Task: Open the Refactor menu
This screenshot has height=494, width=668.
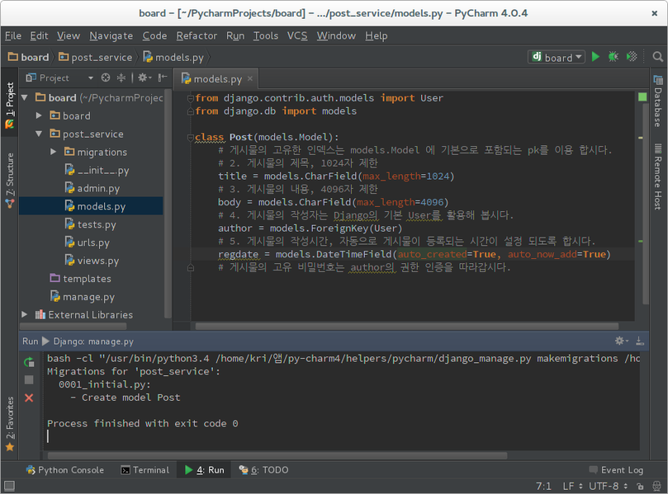Action: (197, 35)
